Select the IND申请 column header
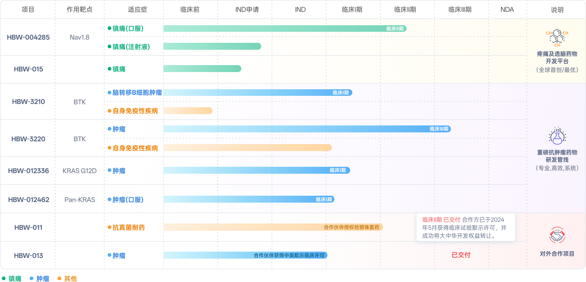 click(x=247, y=10)
